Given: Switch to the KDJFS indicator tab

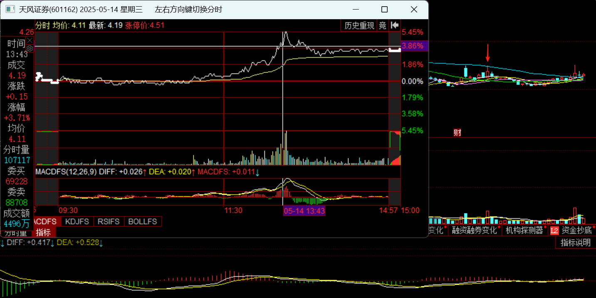Looking at the screenshot, I should pos(77,222).
